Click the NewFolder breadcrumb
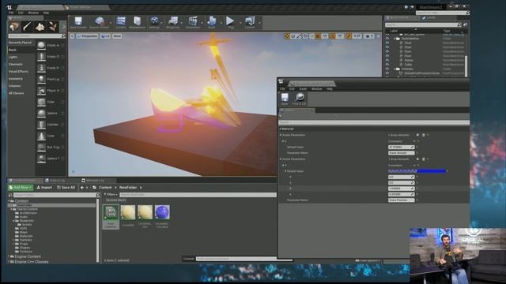 tap(128, 188)
